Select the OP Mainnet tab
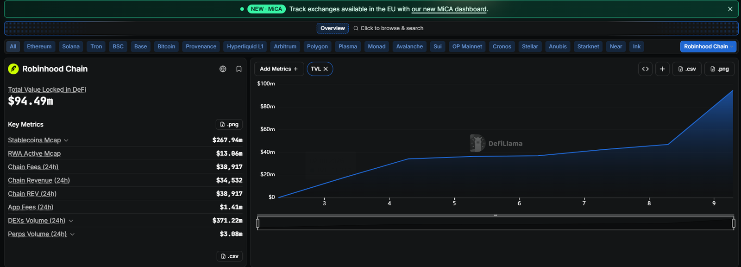 (467, 46)
